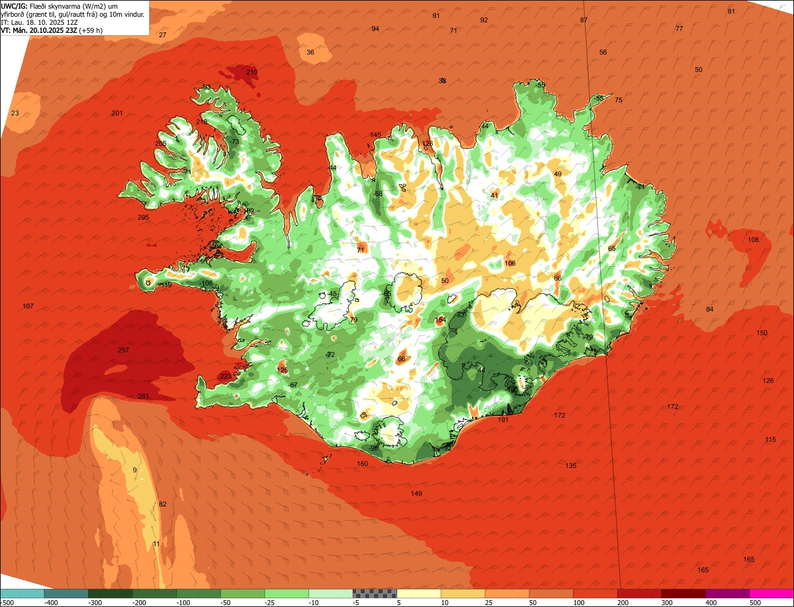Click the flux value 154 in central Iceland

(440, 320)
